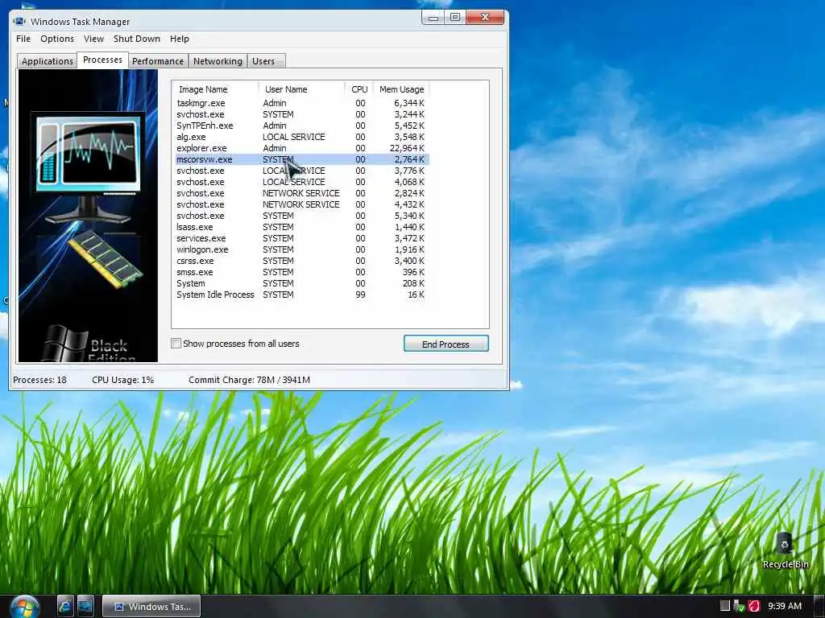825x618 pixels.
Task: Select the winlogon.exe process
Action: (x=302, y=249)
